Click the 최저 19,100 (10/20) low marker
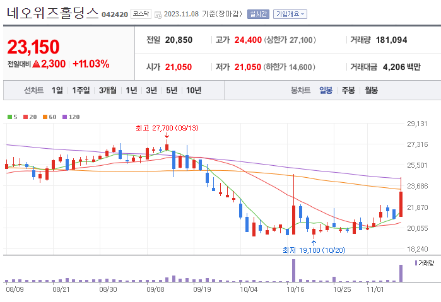Viewport: 441px width, 302px height. click(x=314, y=250)
